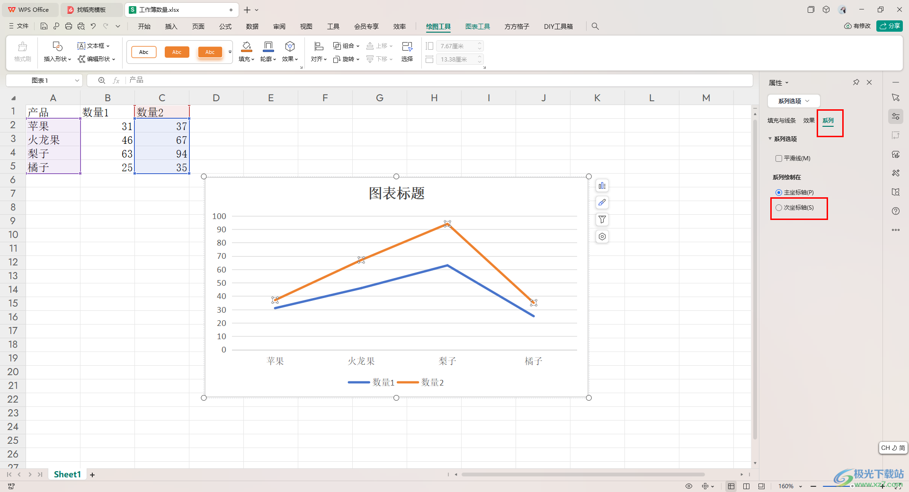Open the more options ellipsis in sidebar
Screen dimensions: 909x492
(896, 230)
